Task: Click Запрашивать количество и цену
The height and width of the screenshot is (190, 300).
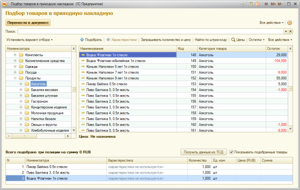Action: tap(166, 40)
